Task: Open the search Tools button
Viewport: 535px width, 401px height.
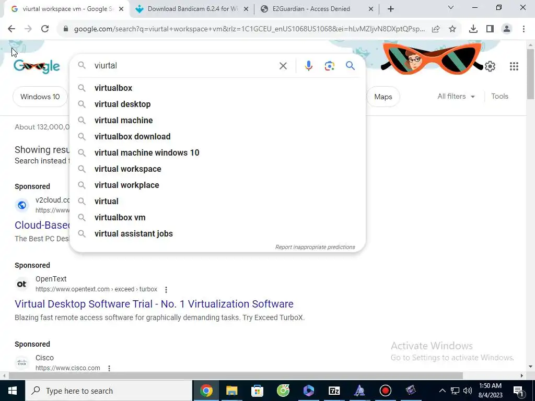Action: [x=499, y=97]
